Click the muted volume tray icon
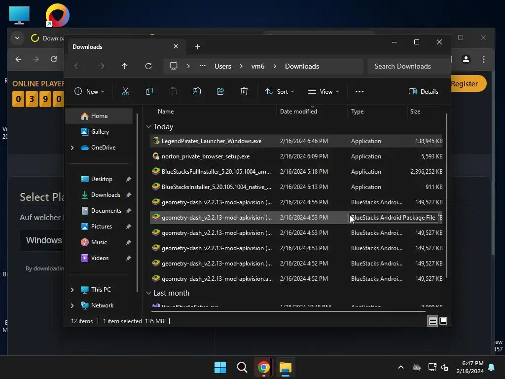Viewport: 505px width, 379px height. tap(445, 367)
